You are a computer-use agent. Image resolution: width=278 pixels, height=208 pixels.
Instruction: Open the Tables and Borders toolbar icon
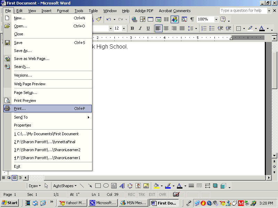coord(142,19)
